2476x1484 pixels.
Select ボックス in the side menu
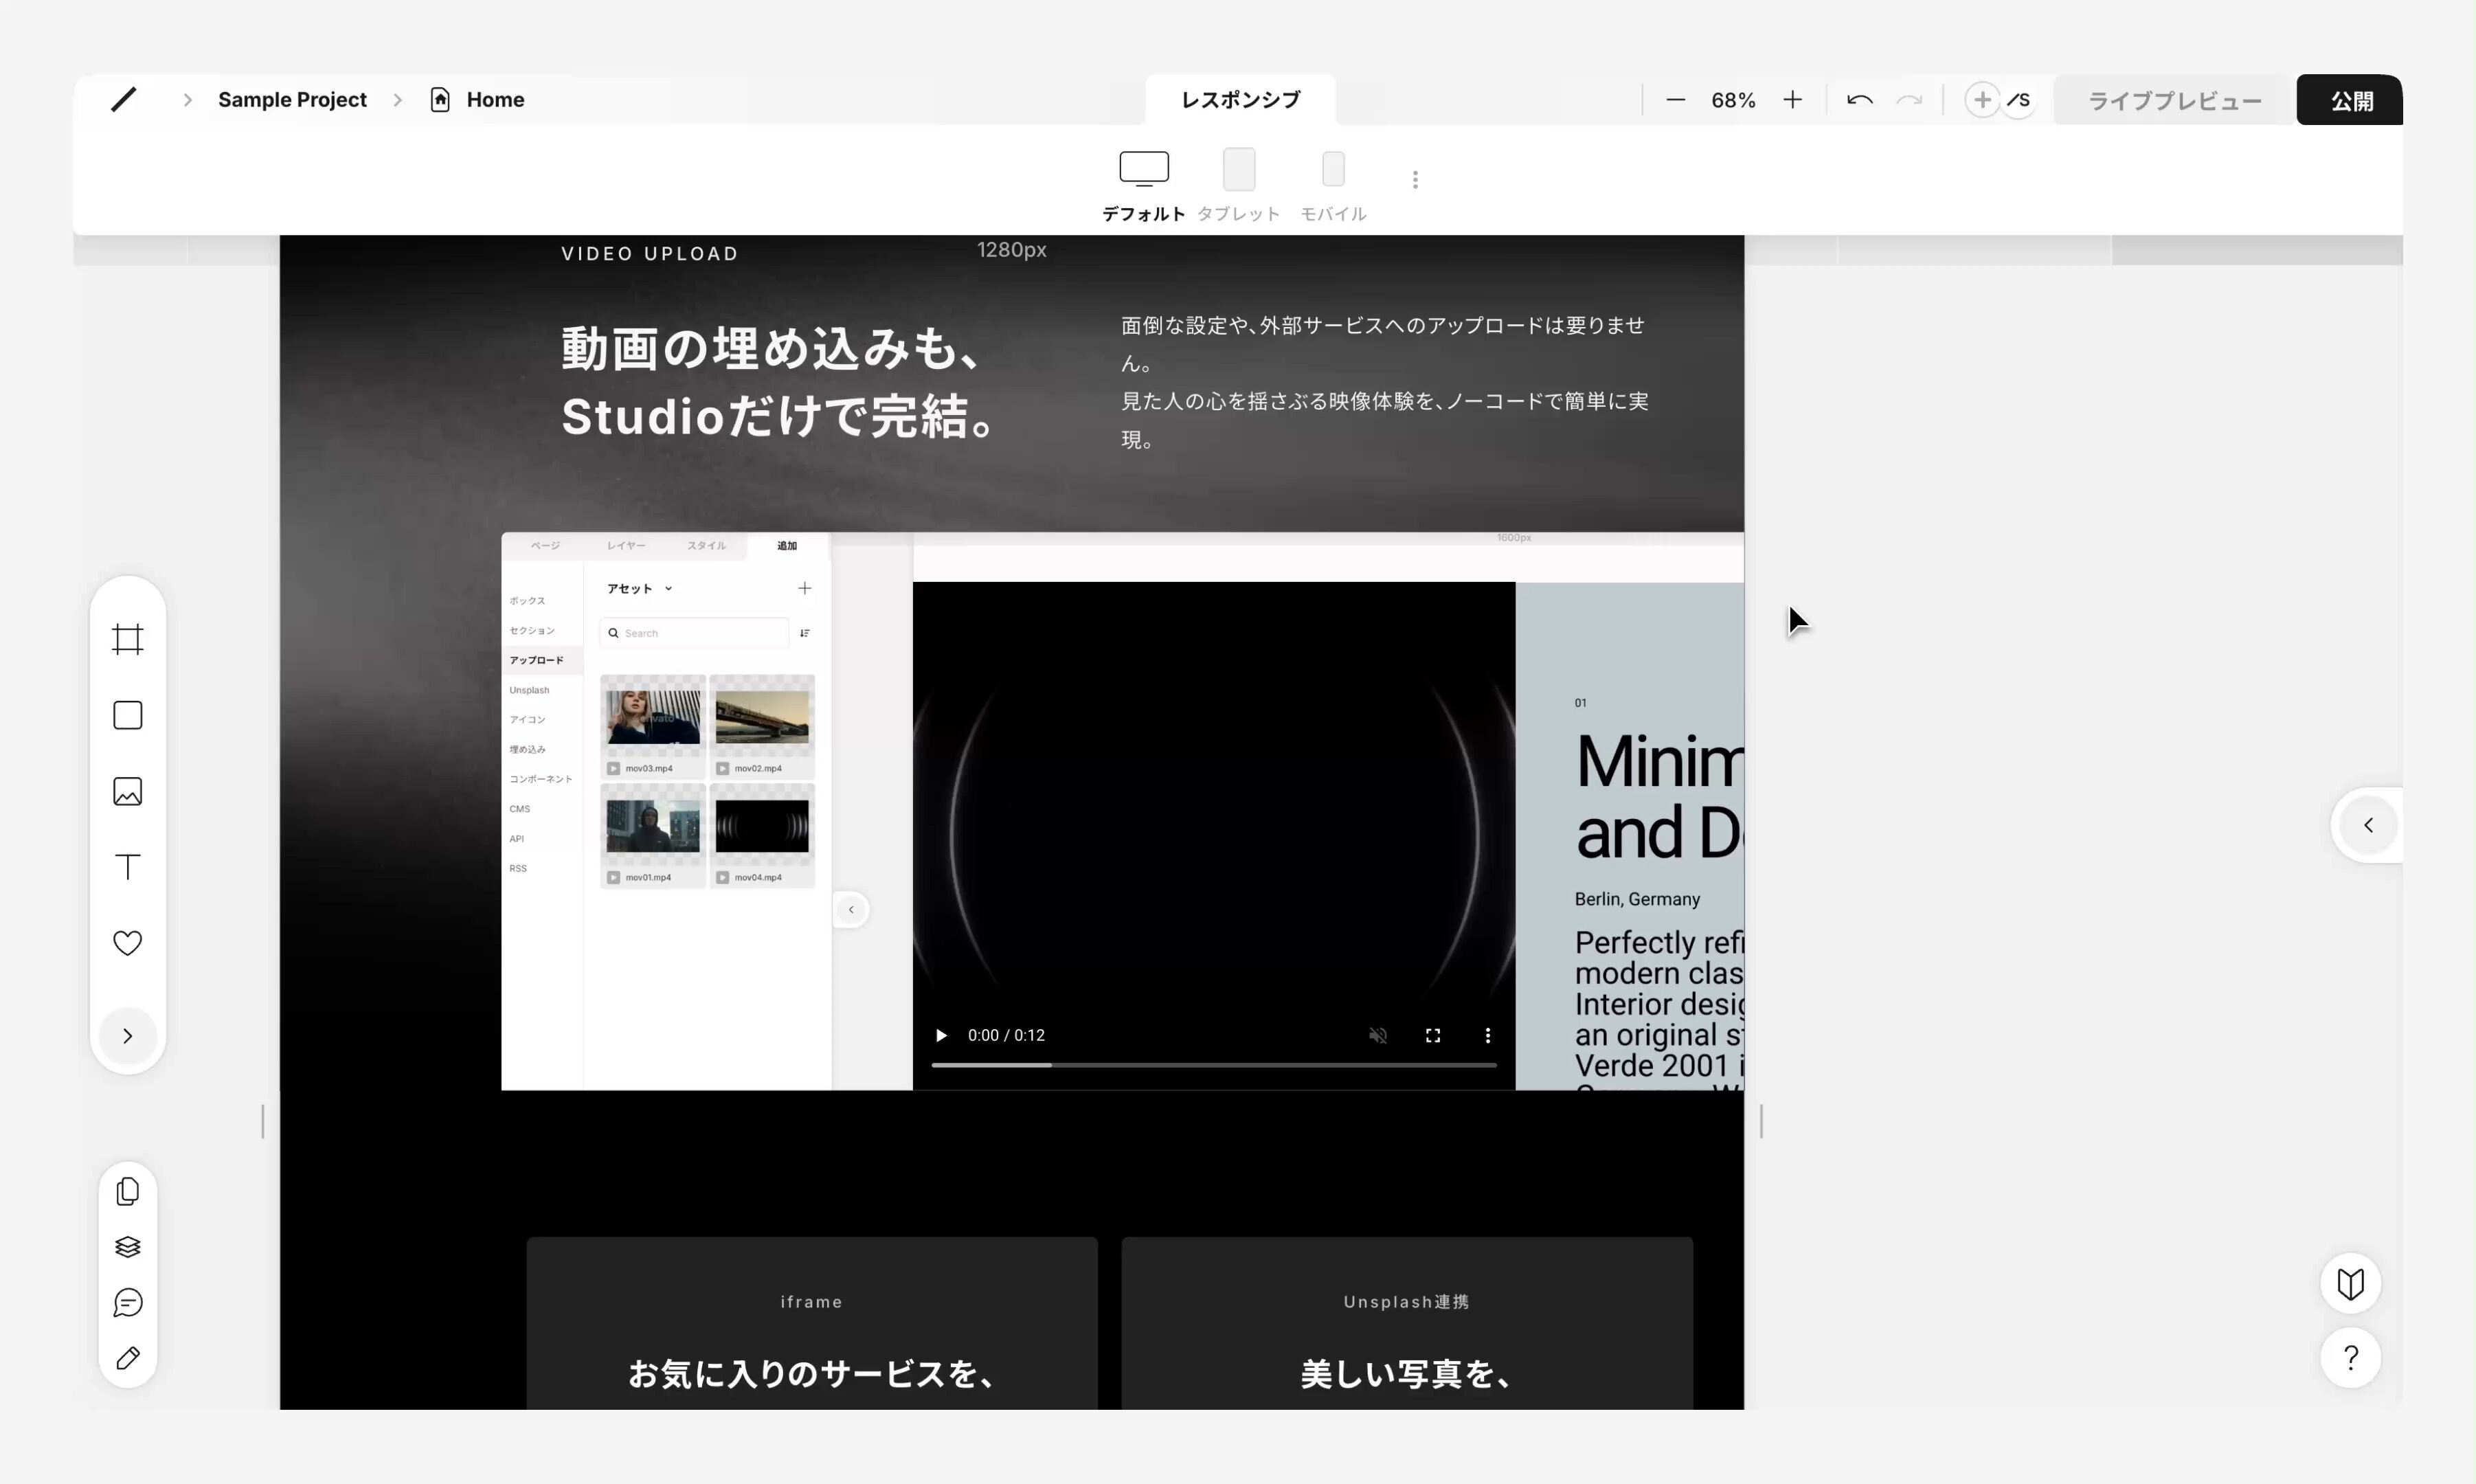527,601
